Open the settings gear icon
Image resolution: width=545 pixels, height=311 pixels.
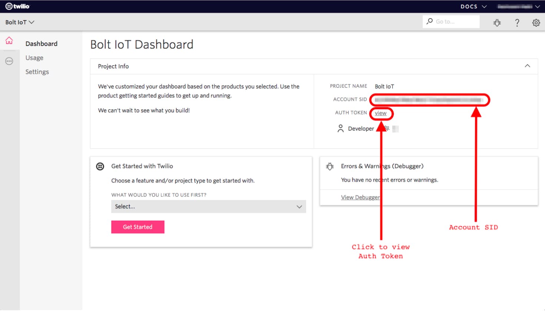click(536, 23)
